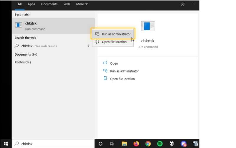This screenshot has height=148, width=236.
Task: Expand chkdsk web results chevron
Action: [x=88, y=46]
